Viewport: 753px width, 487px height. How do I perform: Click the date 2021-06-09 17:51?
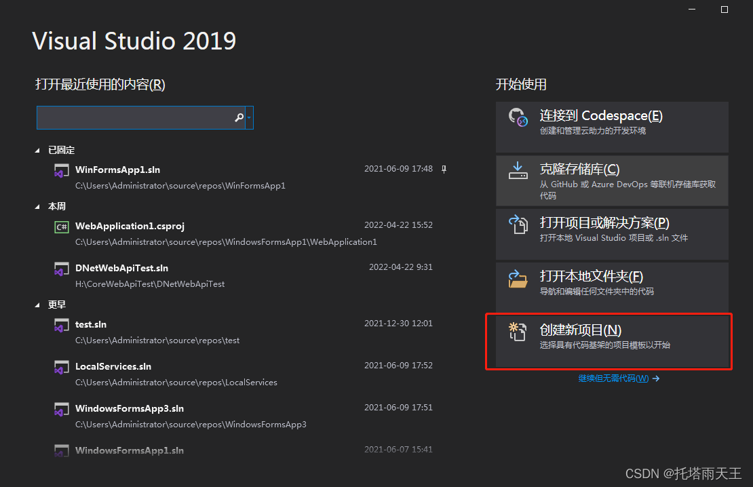click(399, 407)
